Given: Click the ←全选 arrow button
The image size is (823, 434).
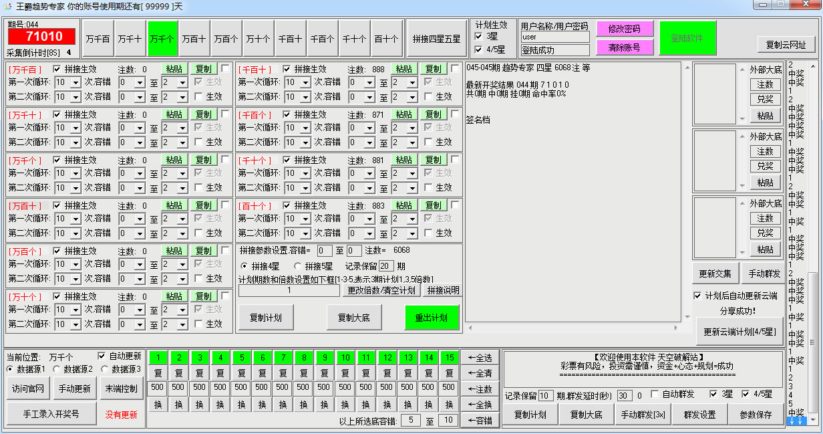Looking at the screenshot, I should (x=480, y=358).
